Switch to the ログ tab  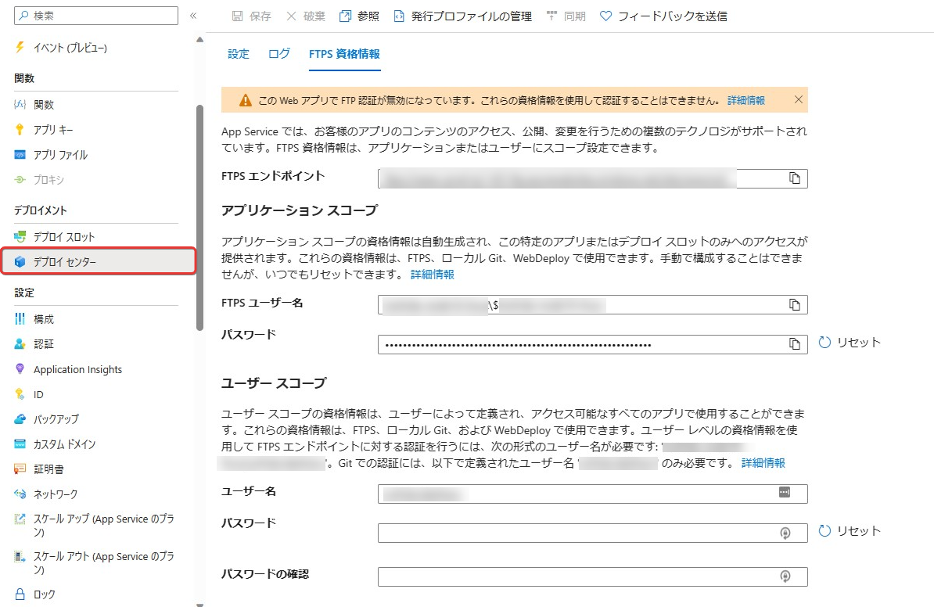click(278, 54)
